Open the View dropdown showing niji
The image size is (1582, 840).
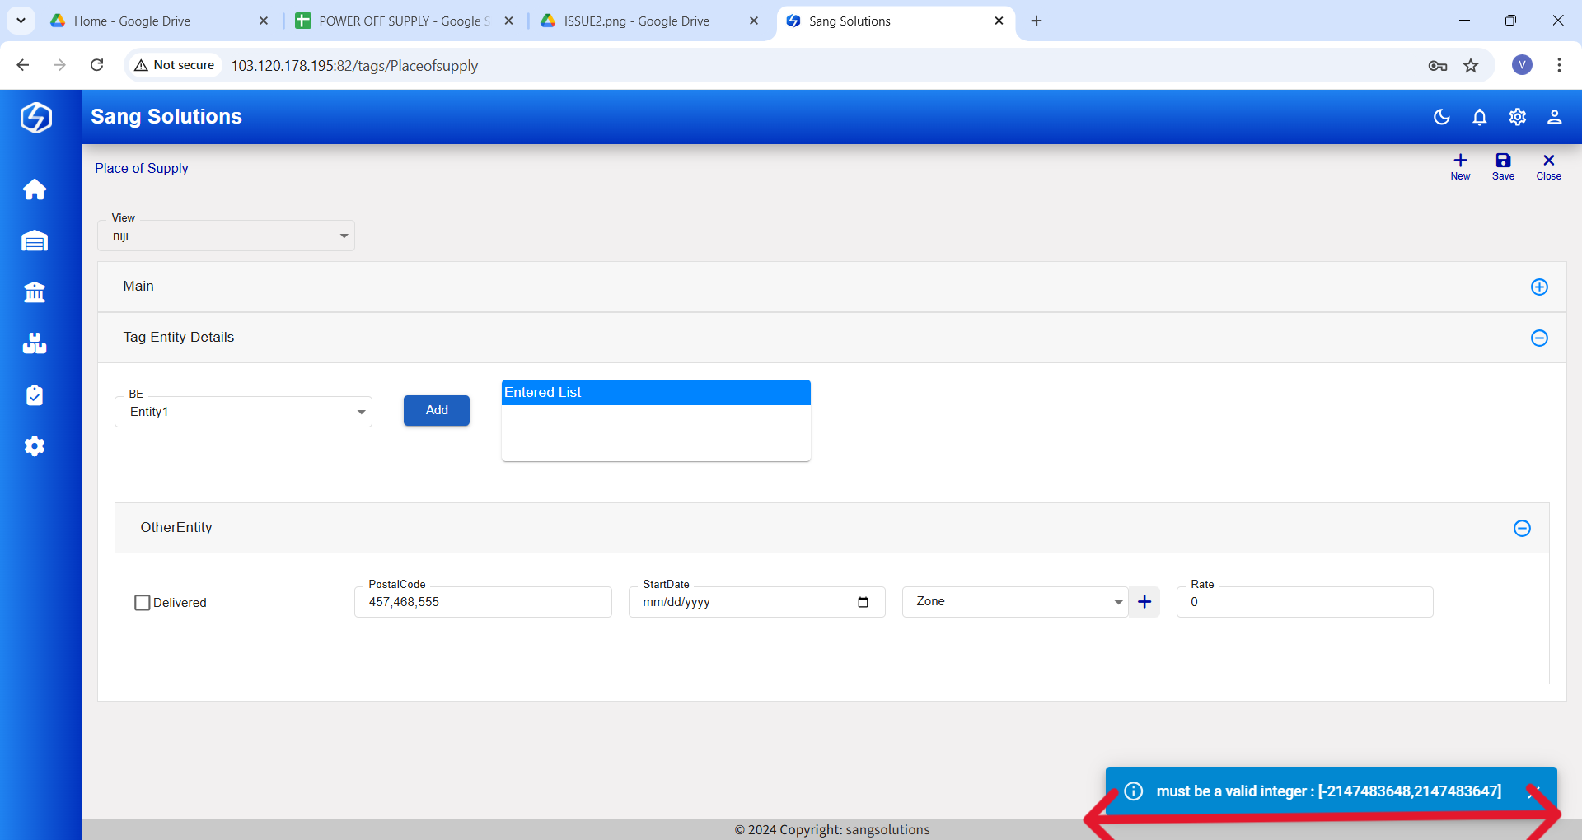[226, 236]
